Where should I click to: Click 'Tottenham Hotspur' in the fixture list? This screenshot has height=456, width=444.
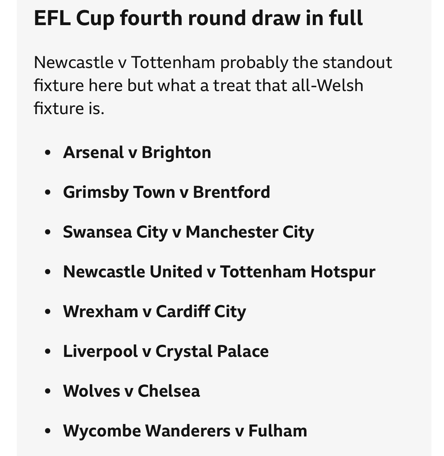click(298, 272)
